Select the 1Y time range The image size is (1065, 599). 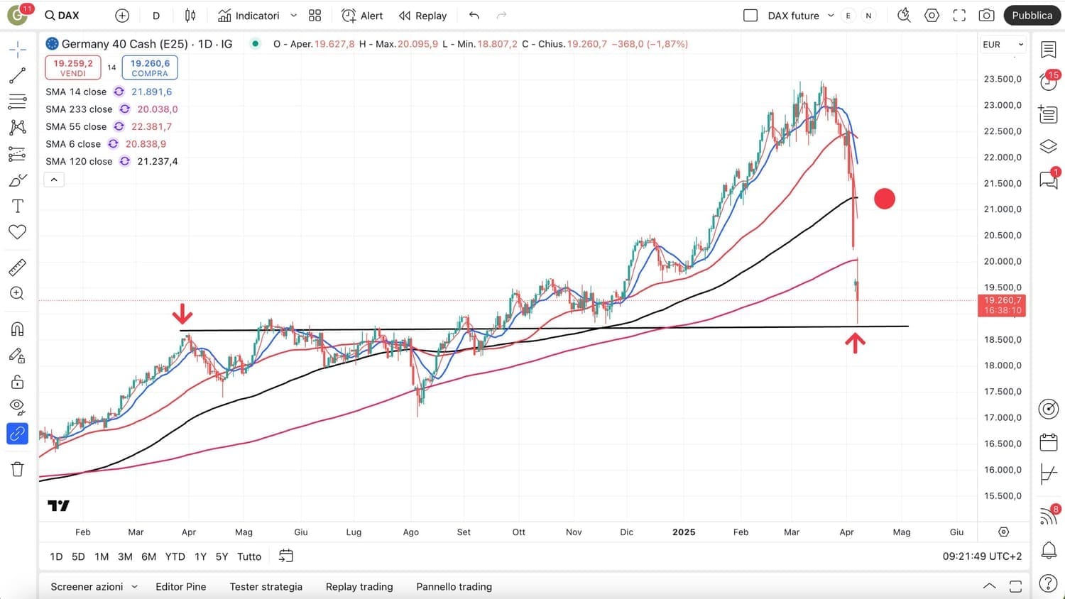[x=200, y=556]
